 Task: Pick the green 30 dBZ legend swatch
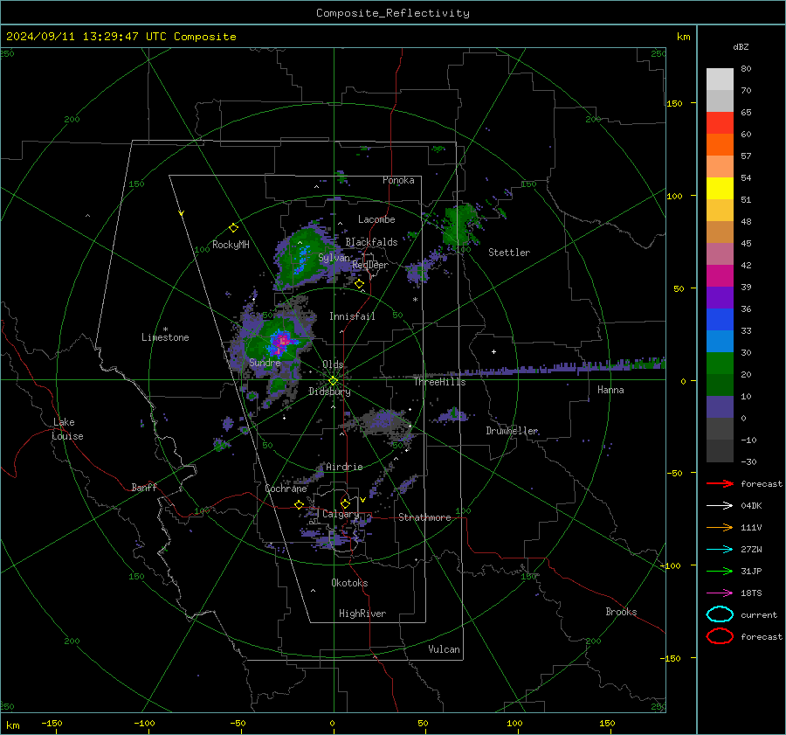[x=720, y=364]
